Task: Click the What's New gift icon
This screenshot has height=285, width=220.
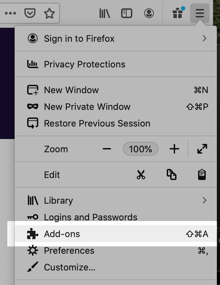Action: (x=178, y=14)
